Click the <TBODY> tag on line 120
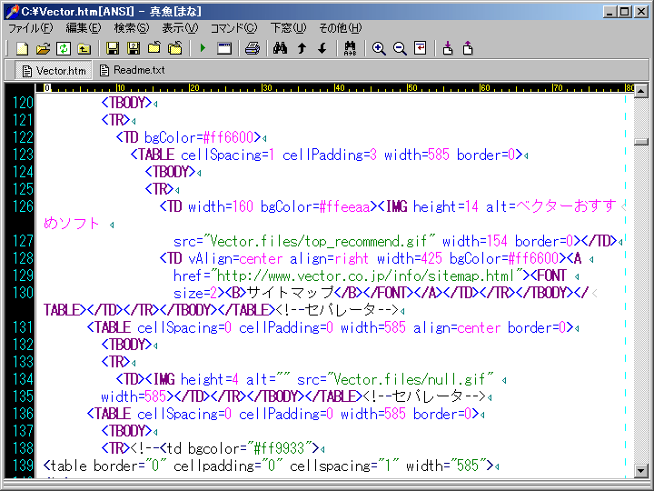 [126, 103]
